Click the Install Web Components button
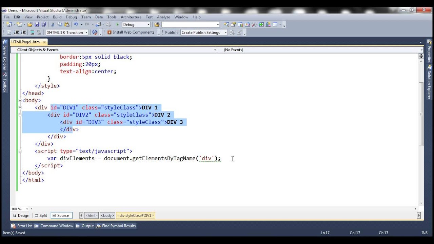 coord(131,32)
